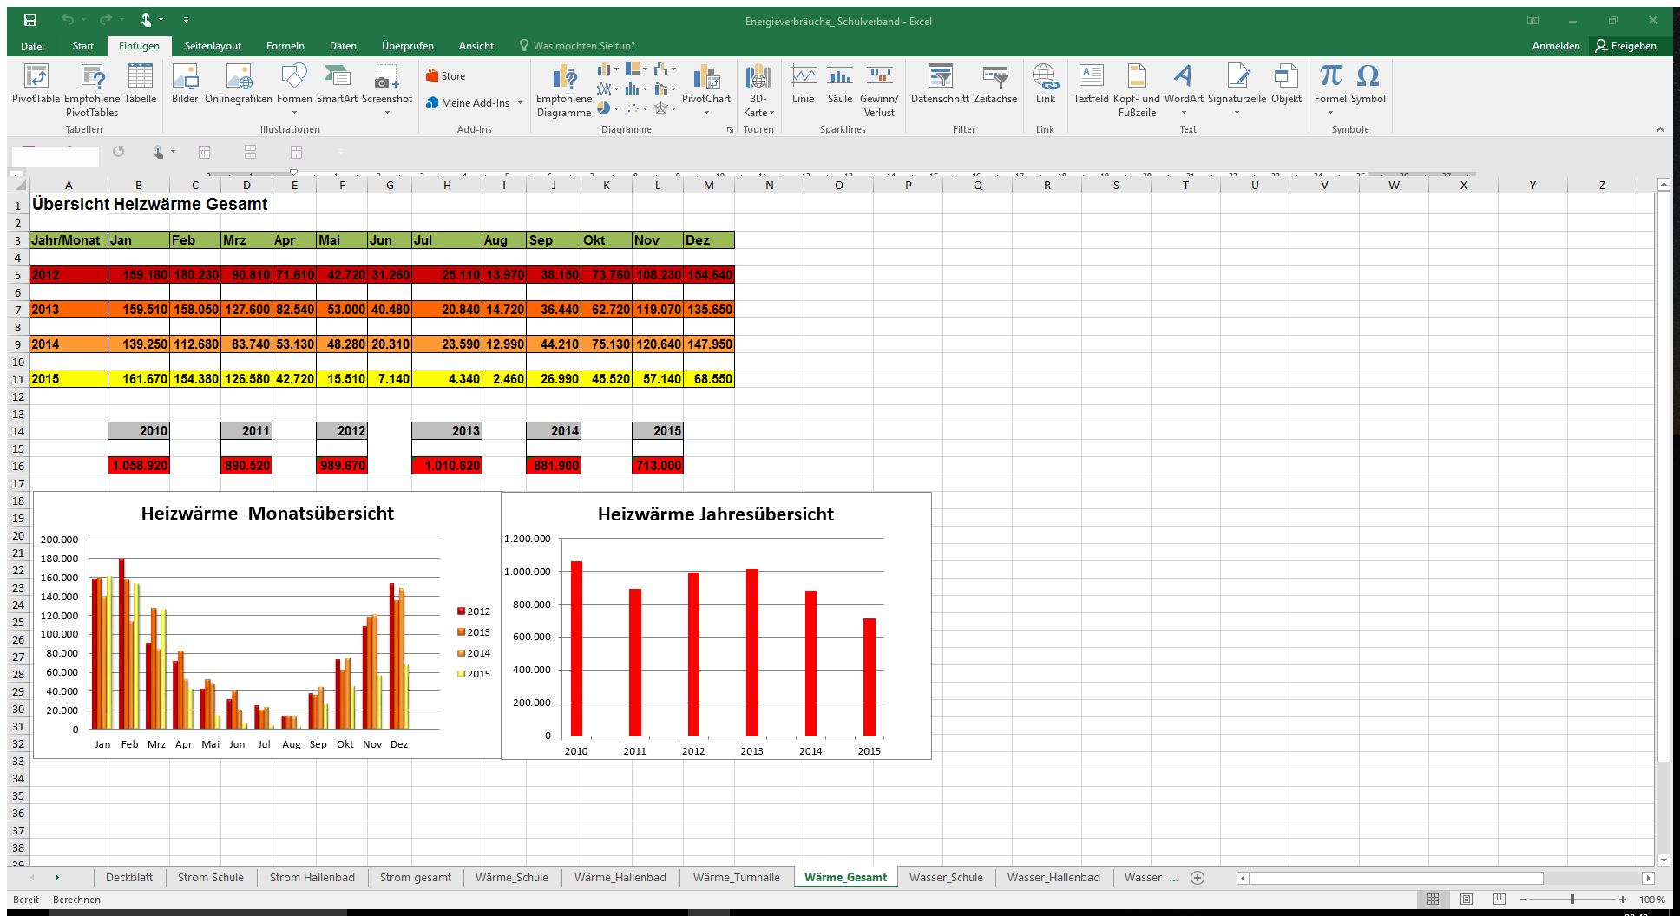Image resolution: width=1680 pixels, height=916 pixels.
Task: Open the Store add-ins
Action: coord(446,76)
